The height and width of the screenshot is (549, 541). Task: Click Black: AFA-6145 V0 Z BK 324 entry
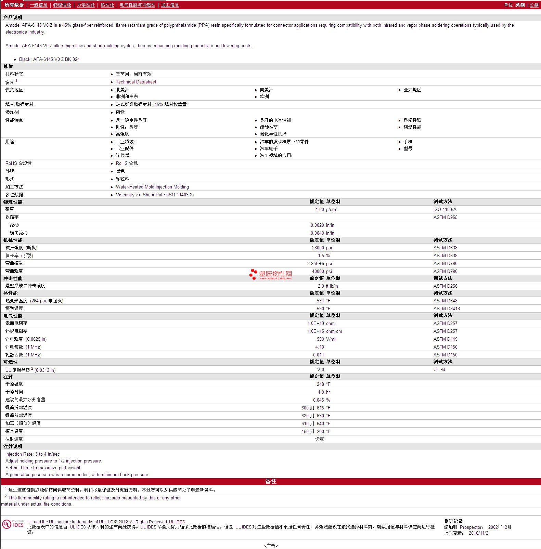(x=49, y=60)
